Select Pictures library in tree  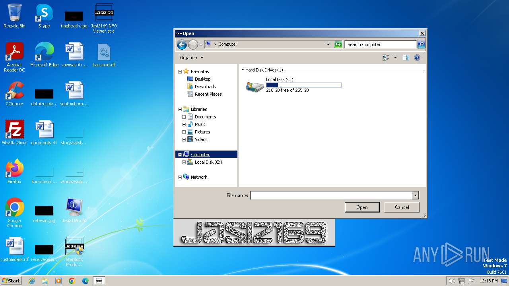click(202, 132)
